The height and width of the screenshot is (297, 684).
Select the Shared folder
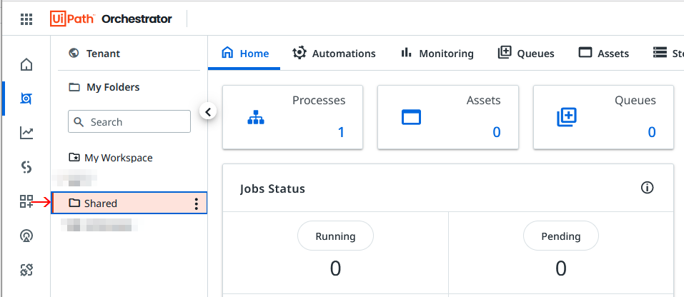click(x=129, y=203)
